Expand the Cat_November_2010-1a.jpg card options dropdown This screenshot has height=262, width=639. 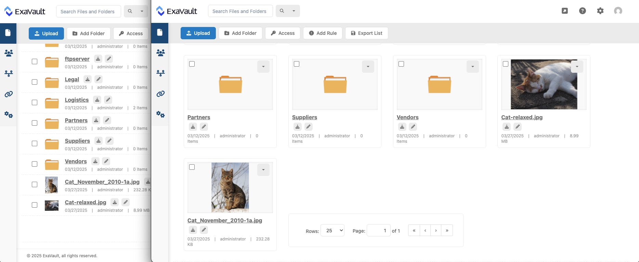point(263,170)
